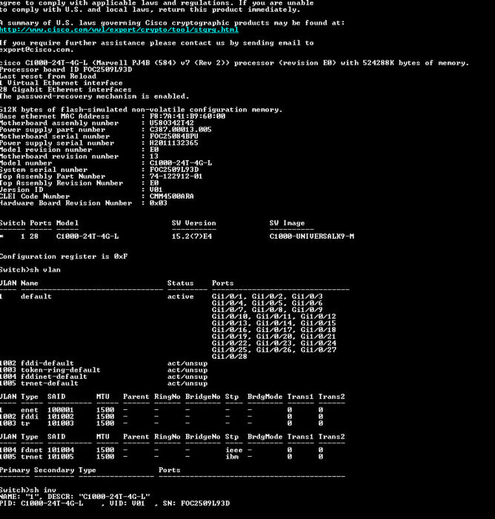Click the 'active' status of VLAN 1
The height and width of the screenshot is (519, 495).
pyautogui.click(x=181, y=297)
